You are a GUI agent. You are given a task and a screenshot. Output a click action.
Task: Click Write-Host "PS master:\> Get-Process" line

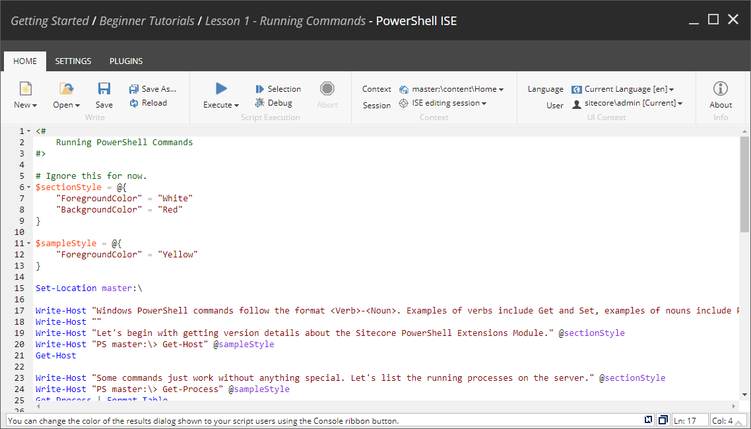pos(162,389)
